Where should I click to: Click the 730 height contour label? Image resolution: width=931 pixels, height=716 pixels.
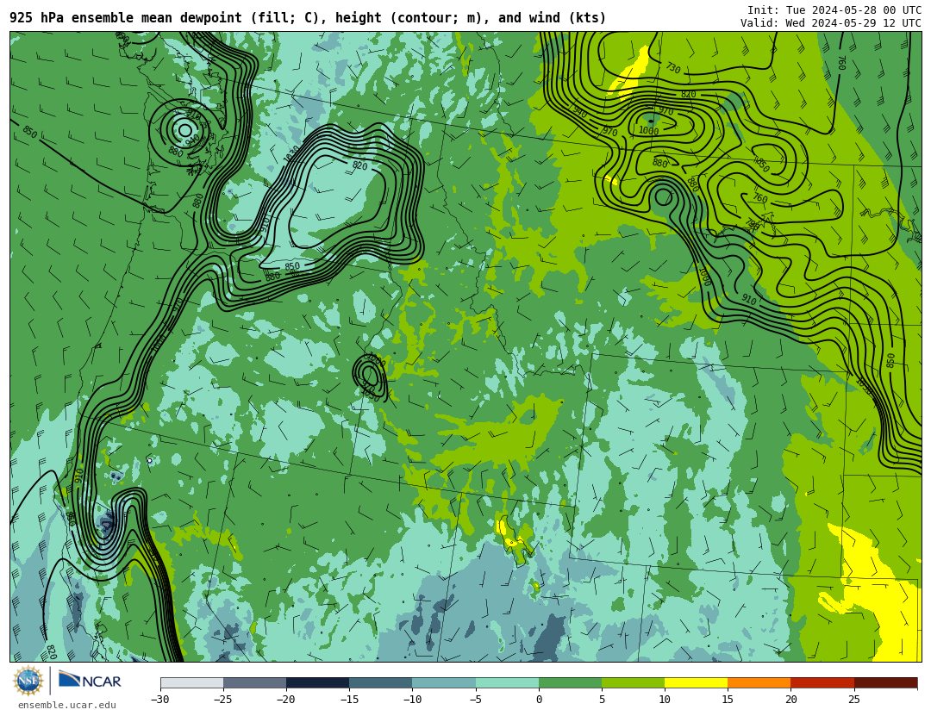point(672,68)
